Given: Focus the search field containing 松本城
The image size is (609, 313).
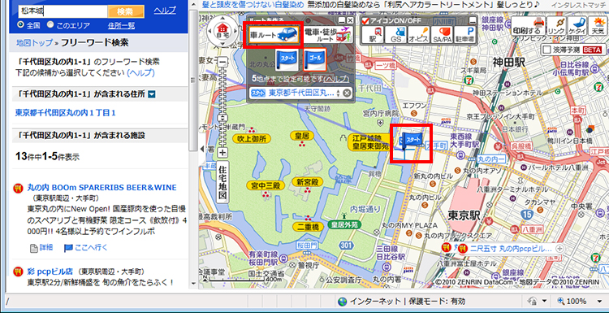Looking at the screenshot, I should pyautogui.click(x=63, y=11).
